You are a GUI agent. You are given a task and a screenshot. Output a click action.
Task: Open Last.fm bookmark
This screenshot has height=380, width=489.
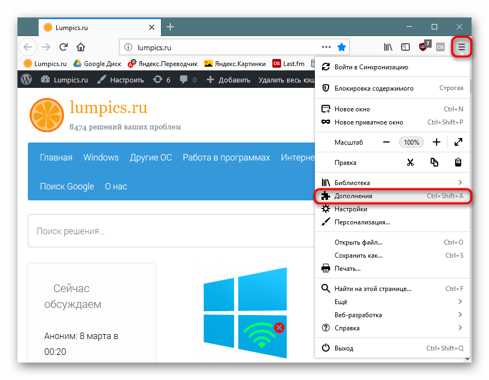[289, 64]
